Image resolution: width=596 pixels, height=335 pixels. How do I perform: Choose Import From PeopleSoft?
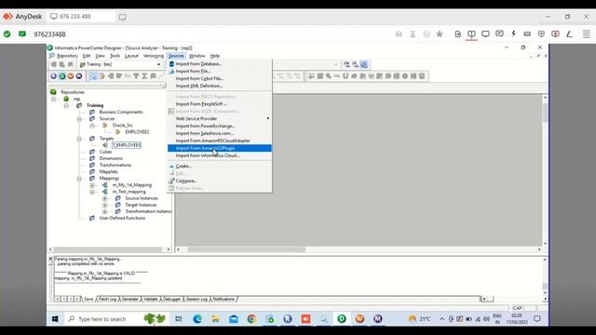click(220, 103)
